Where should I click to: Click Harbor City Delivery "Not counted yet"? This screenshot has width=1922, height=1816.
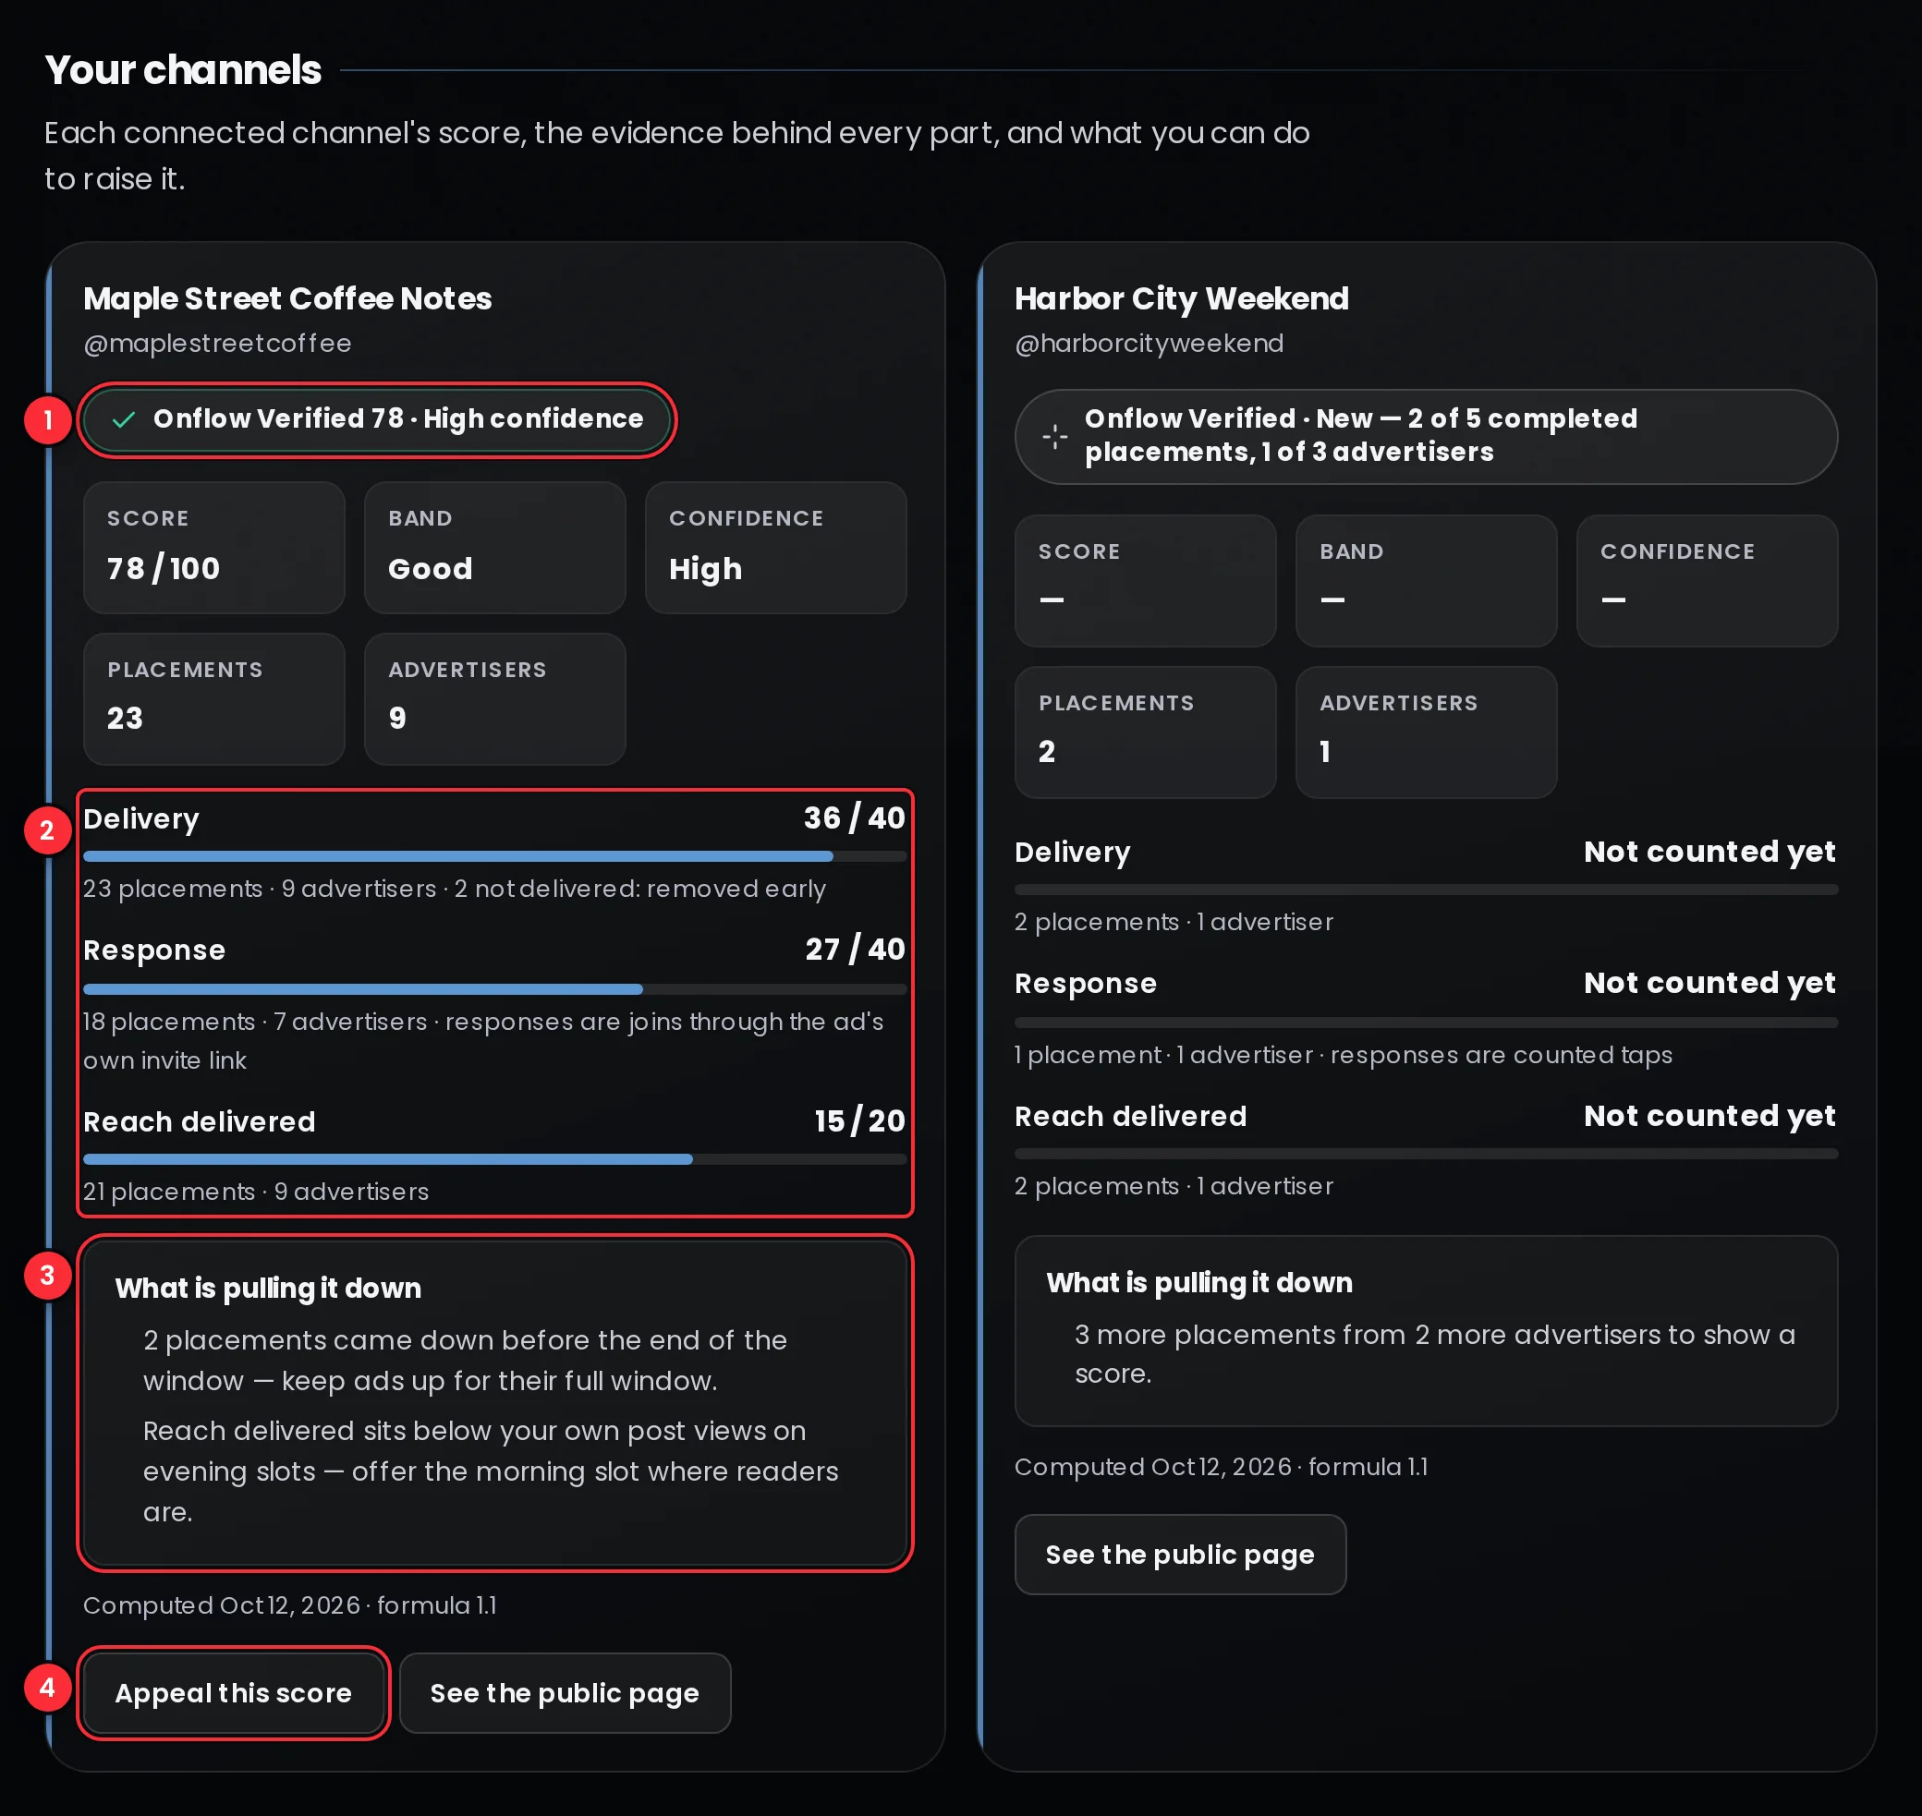pos(1709,852)
